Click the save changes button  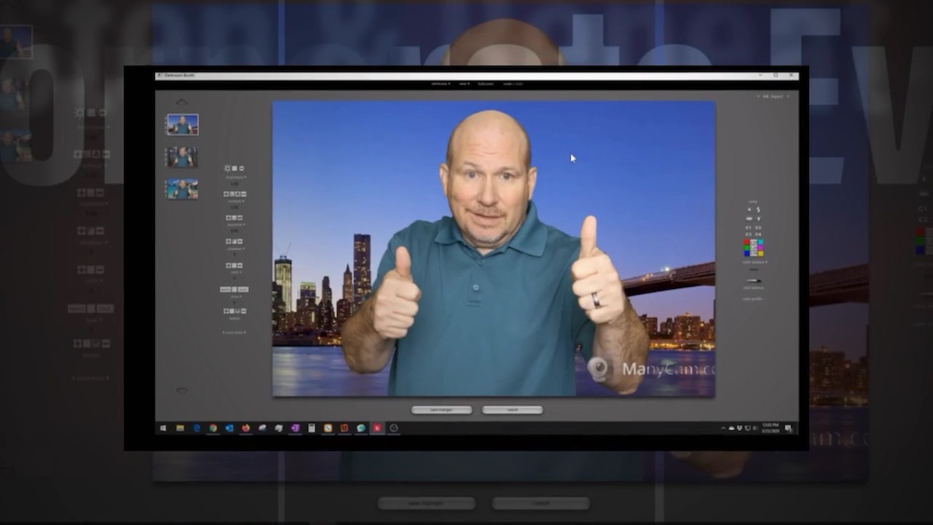tap(441, 409)
